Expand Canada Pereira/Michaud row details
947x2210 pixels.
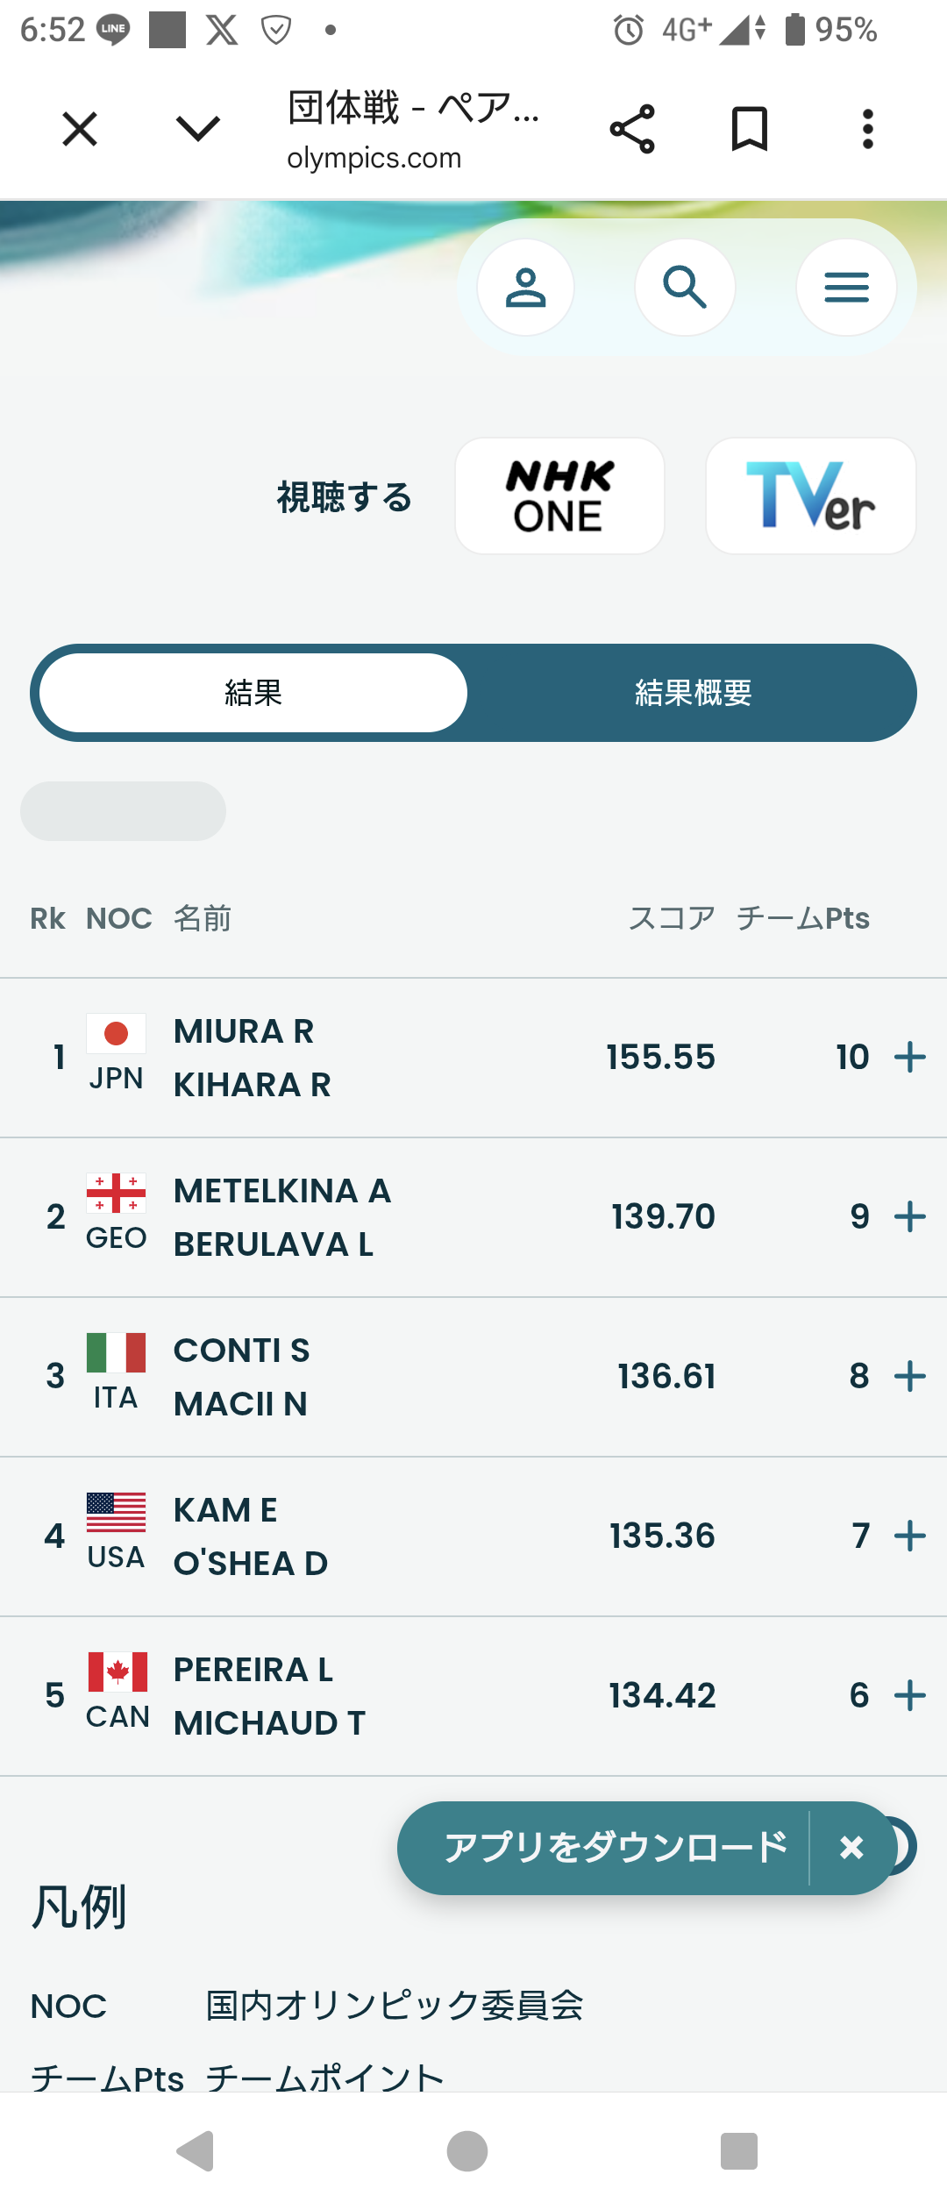coord(909,1696)
